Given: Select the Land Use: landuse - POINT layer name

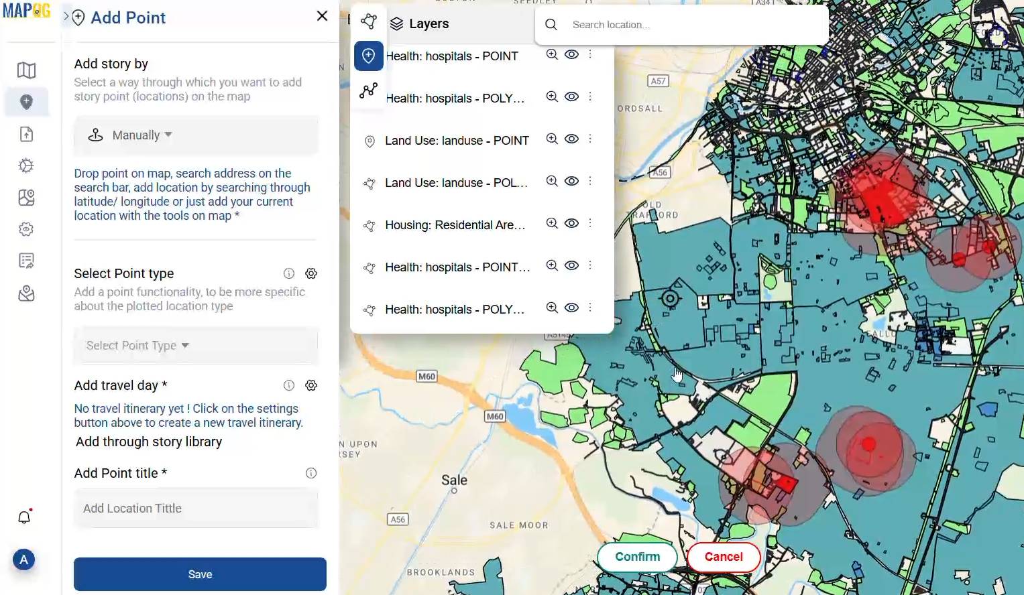Looking at the screenshot, I should coord(457,141).
